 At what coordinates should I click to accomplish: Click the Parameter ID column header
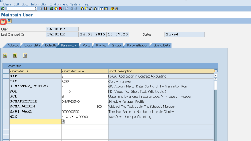point(35,71)
